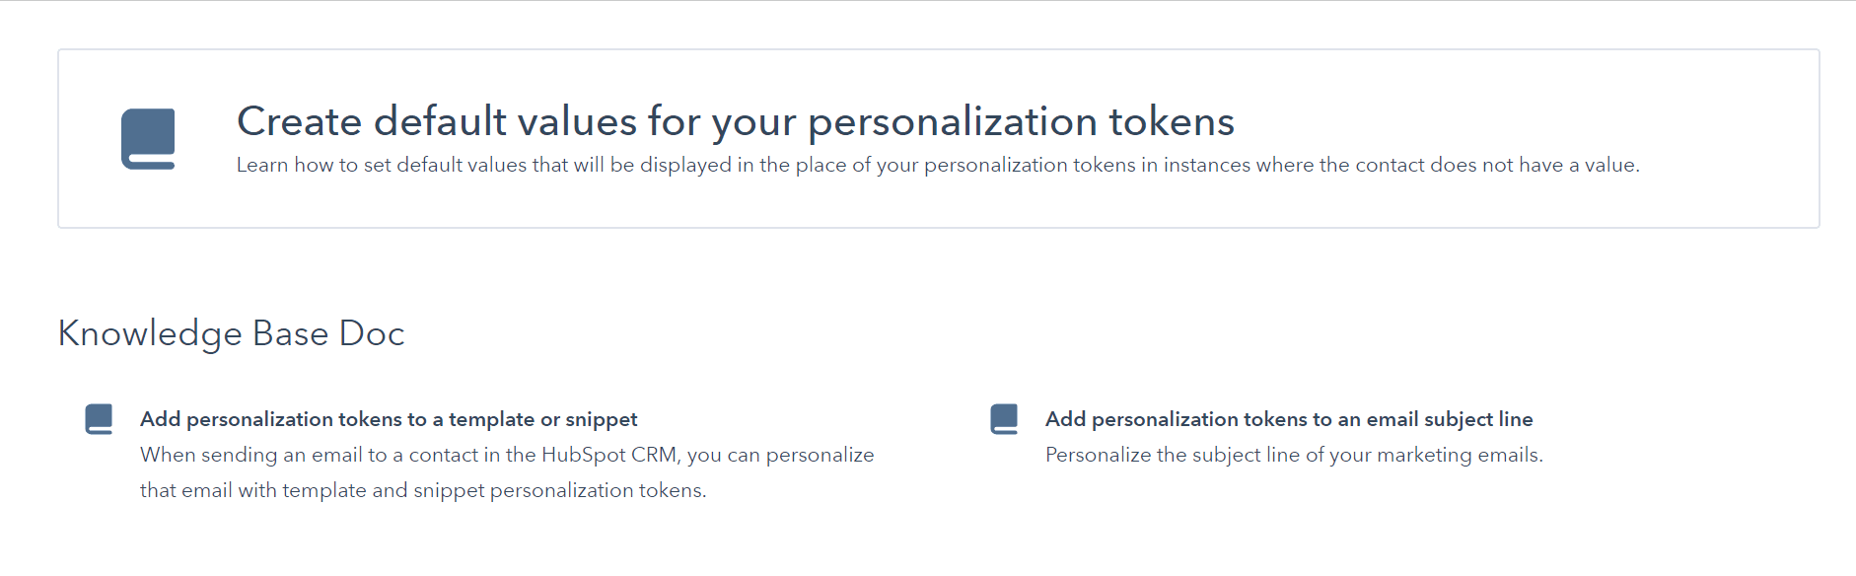Click 'you can personalize' in the template article description
Viewport: 1856px width, 576px height.
click(781, 455)
